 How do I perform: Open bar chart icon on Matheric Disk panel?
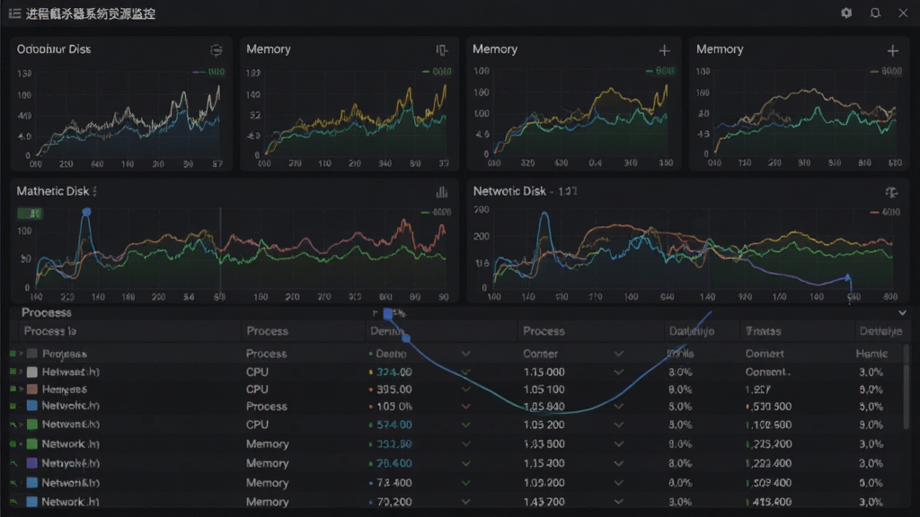click(442, 192)
